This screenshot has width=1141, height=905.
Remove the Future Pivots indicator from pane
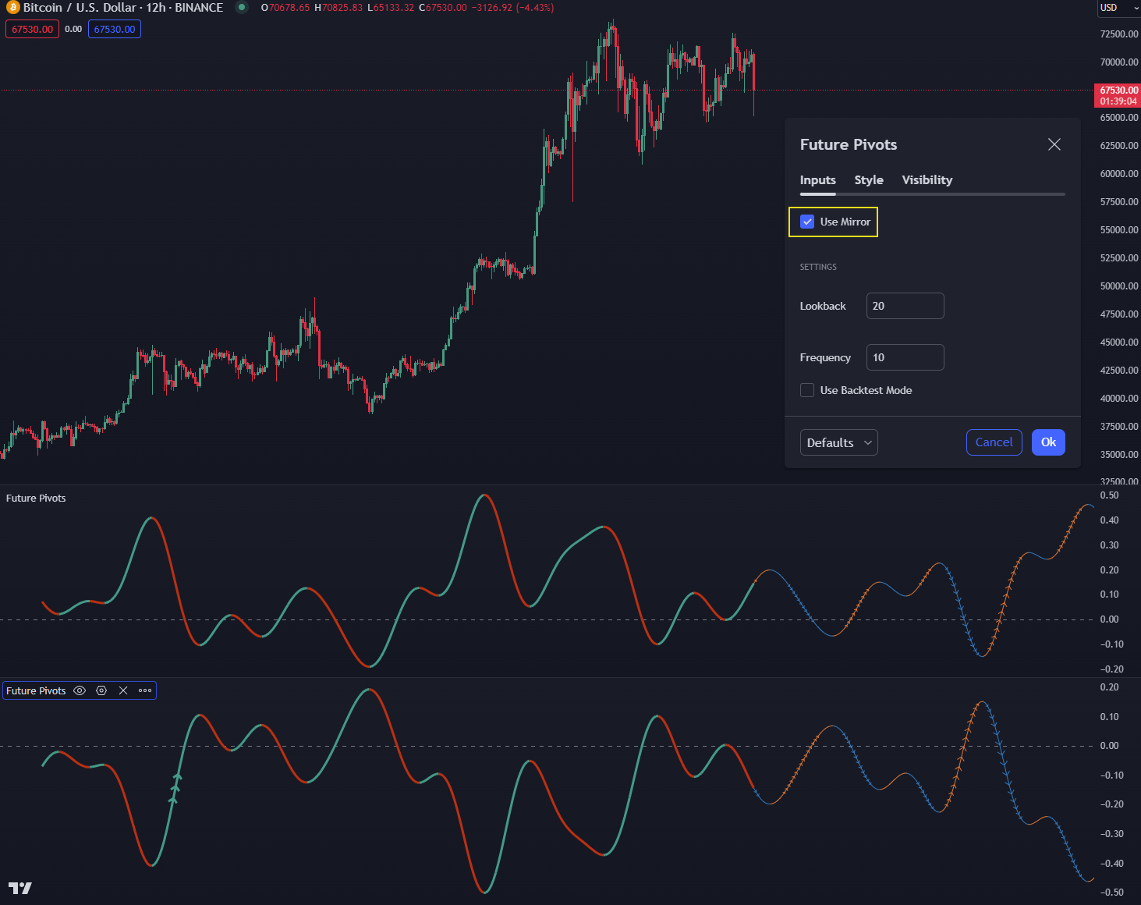pos(123,690)
